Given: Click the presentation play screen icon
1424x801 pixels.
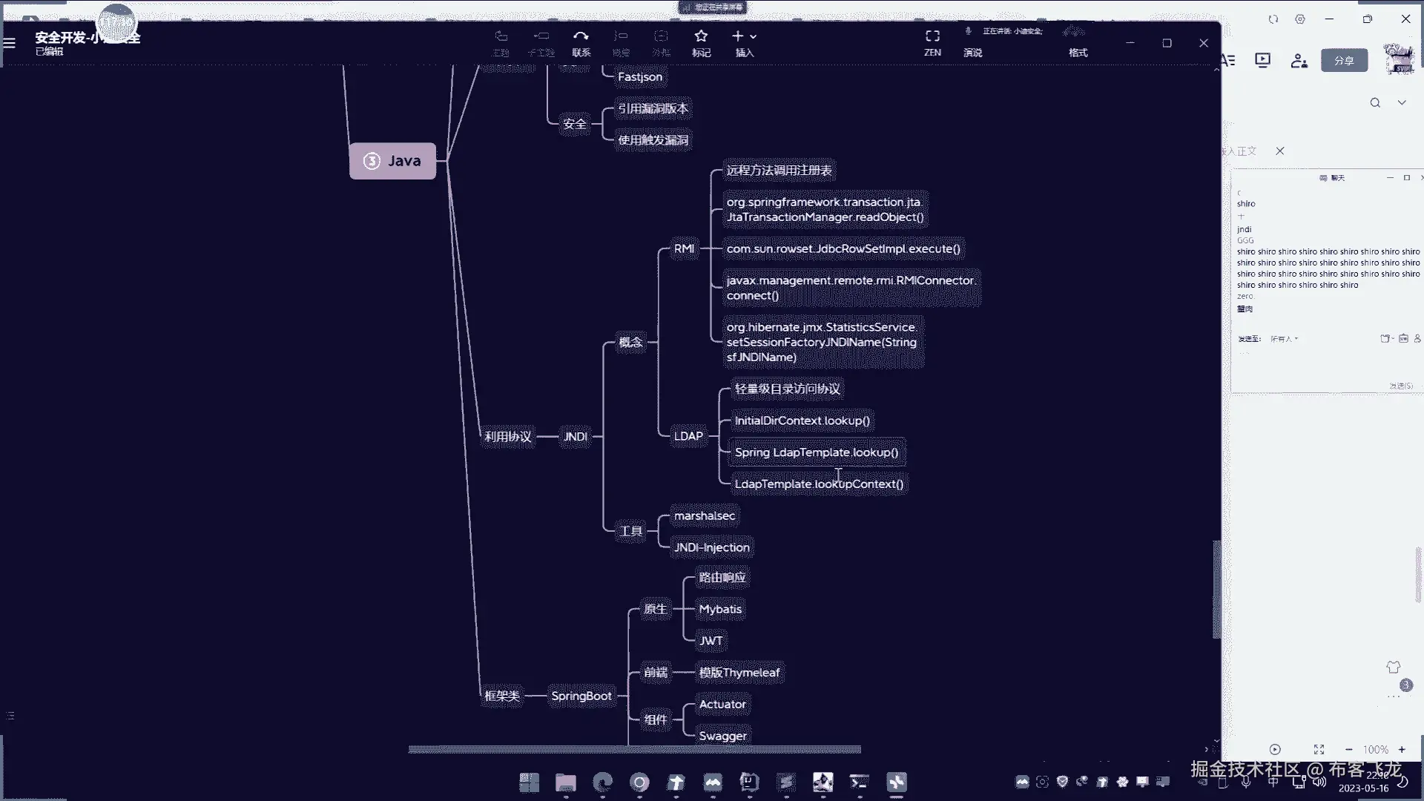Looking at the screenshot, I should coord(1262,60).
